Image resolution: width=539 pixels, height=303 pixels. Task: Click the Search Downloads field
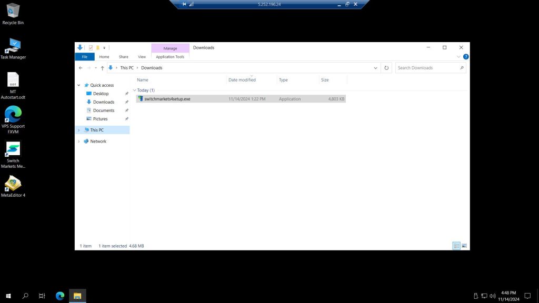pyautogui.click(x=427, y=68)
